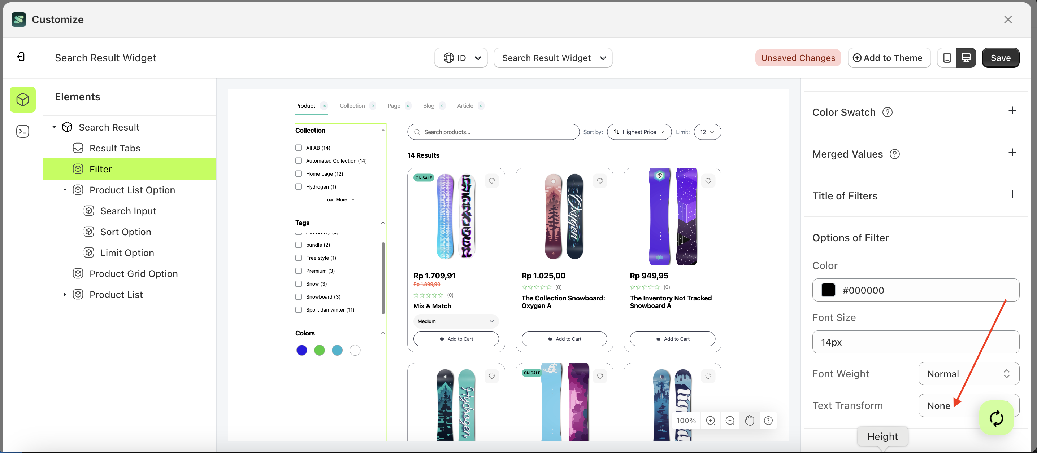Select the desktop preview icon

pyautogui.click(x=966, y=57)
